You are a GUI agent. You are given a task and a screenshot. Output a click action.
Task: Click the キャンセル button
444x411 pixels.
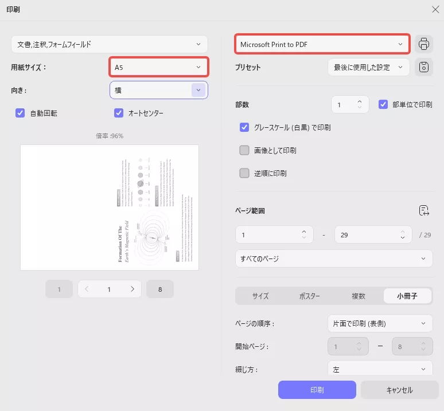pyautogui.click(x=399, y=390)
